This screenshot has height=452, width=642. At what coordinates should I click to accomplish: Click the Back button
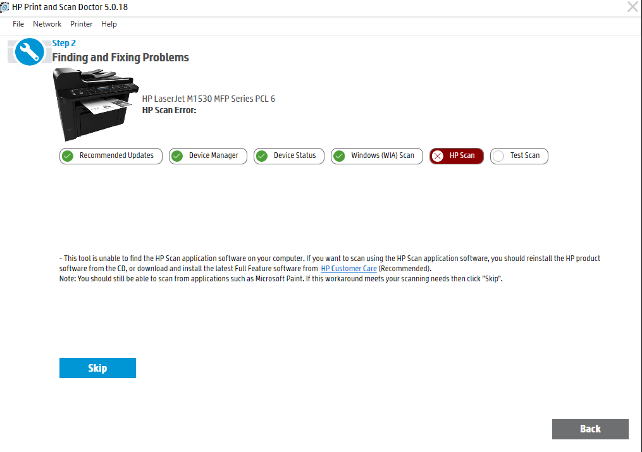pos(590,429)
